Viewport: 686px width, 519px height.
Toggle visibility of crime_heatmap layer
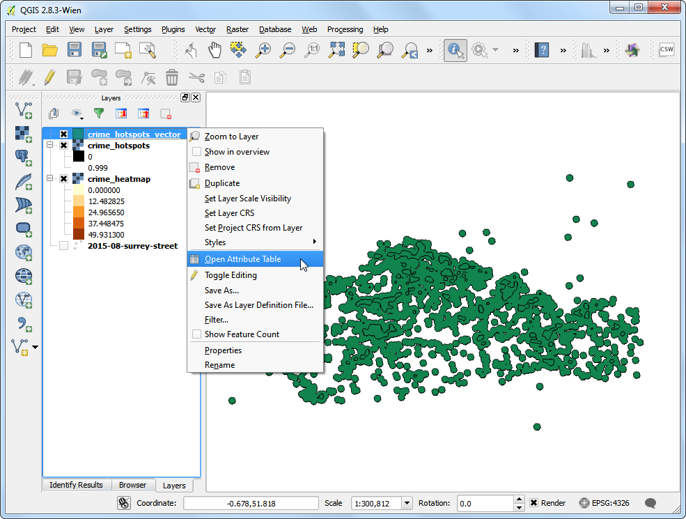(64, 178)
